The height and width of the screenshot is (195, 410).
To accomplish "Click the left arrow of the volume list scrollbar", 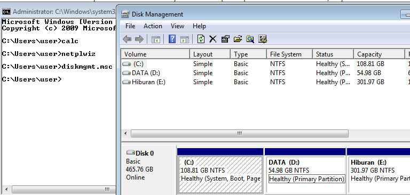I will pyautogui.click(x=125, y=133).
